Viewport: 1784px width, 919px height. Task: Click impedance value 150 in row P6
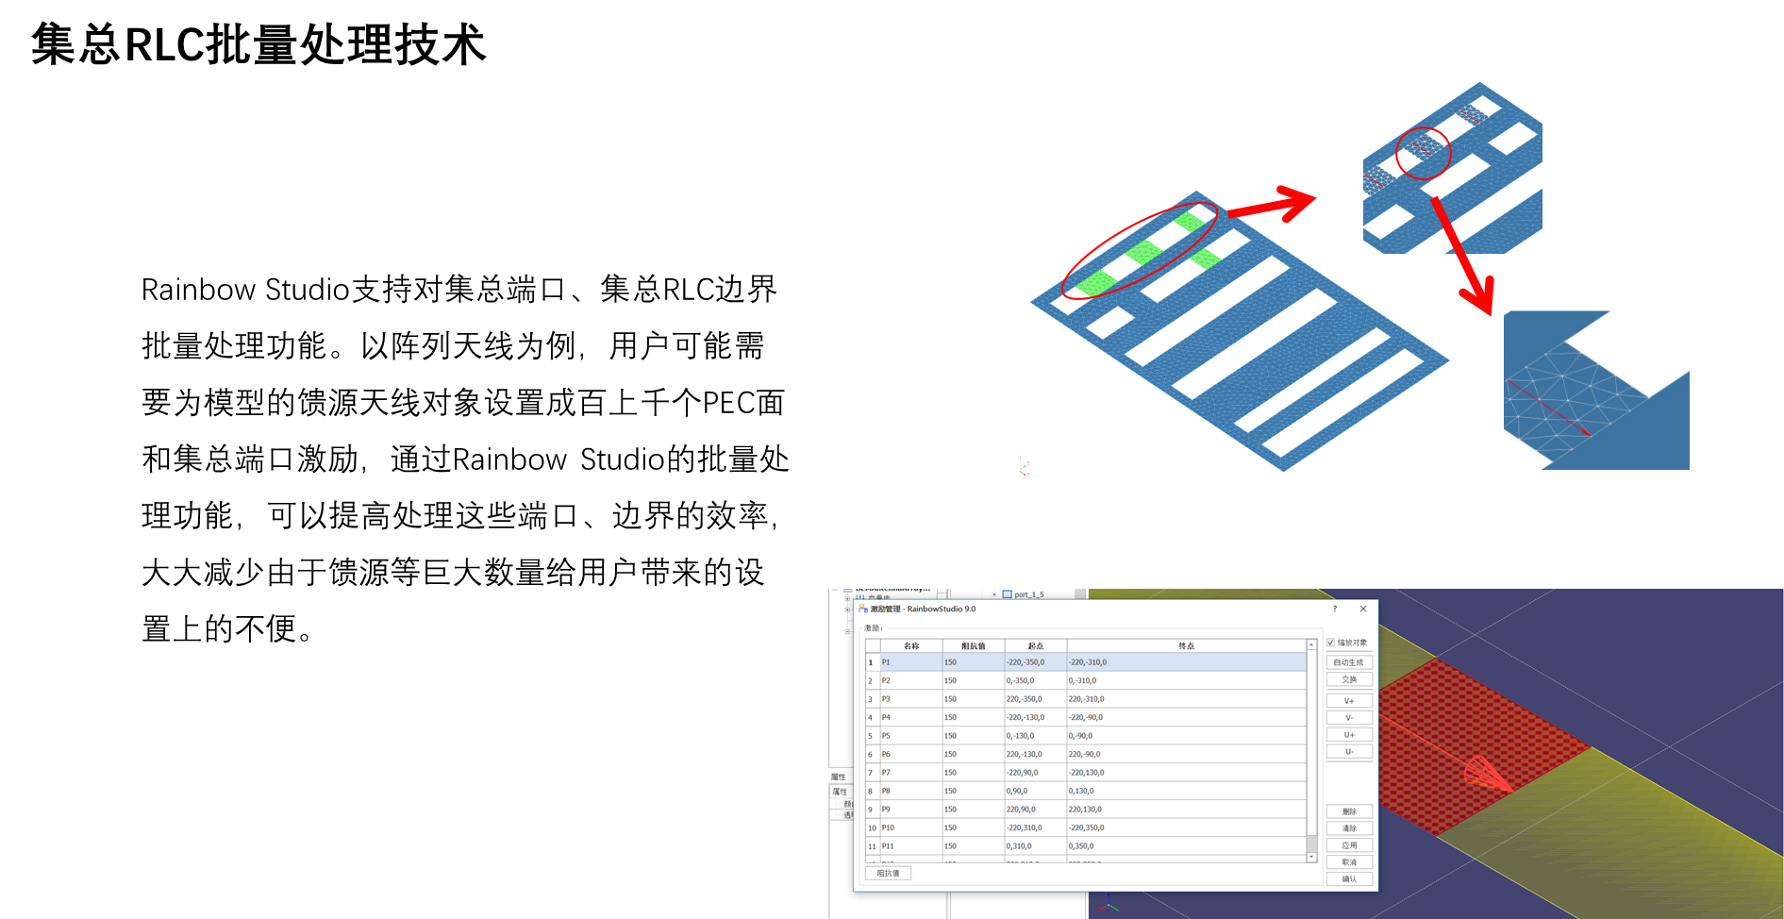(974, 754)
